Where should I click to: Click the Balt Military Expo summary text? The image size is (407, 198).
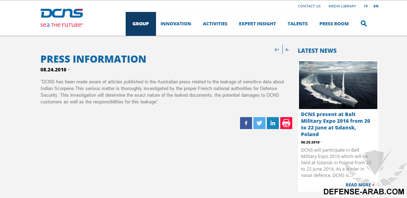click(336, 162)
